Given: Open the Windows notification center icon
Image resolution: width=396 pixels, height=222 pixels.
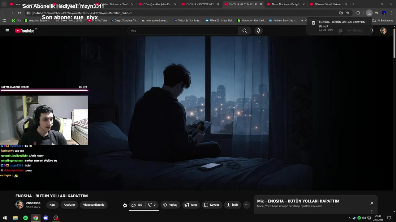Looking at the screenshot, I should tap(389, 218).
